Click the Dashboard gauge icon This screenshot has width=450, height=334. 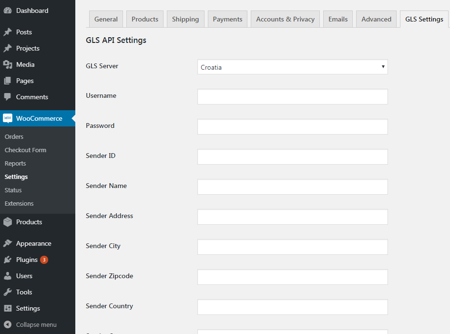8,10
